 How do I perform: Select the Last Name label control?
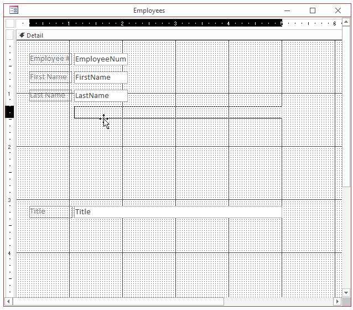50,96
